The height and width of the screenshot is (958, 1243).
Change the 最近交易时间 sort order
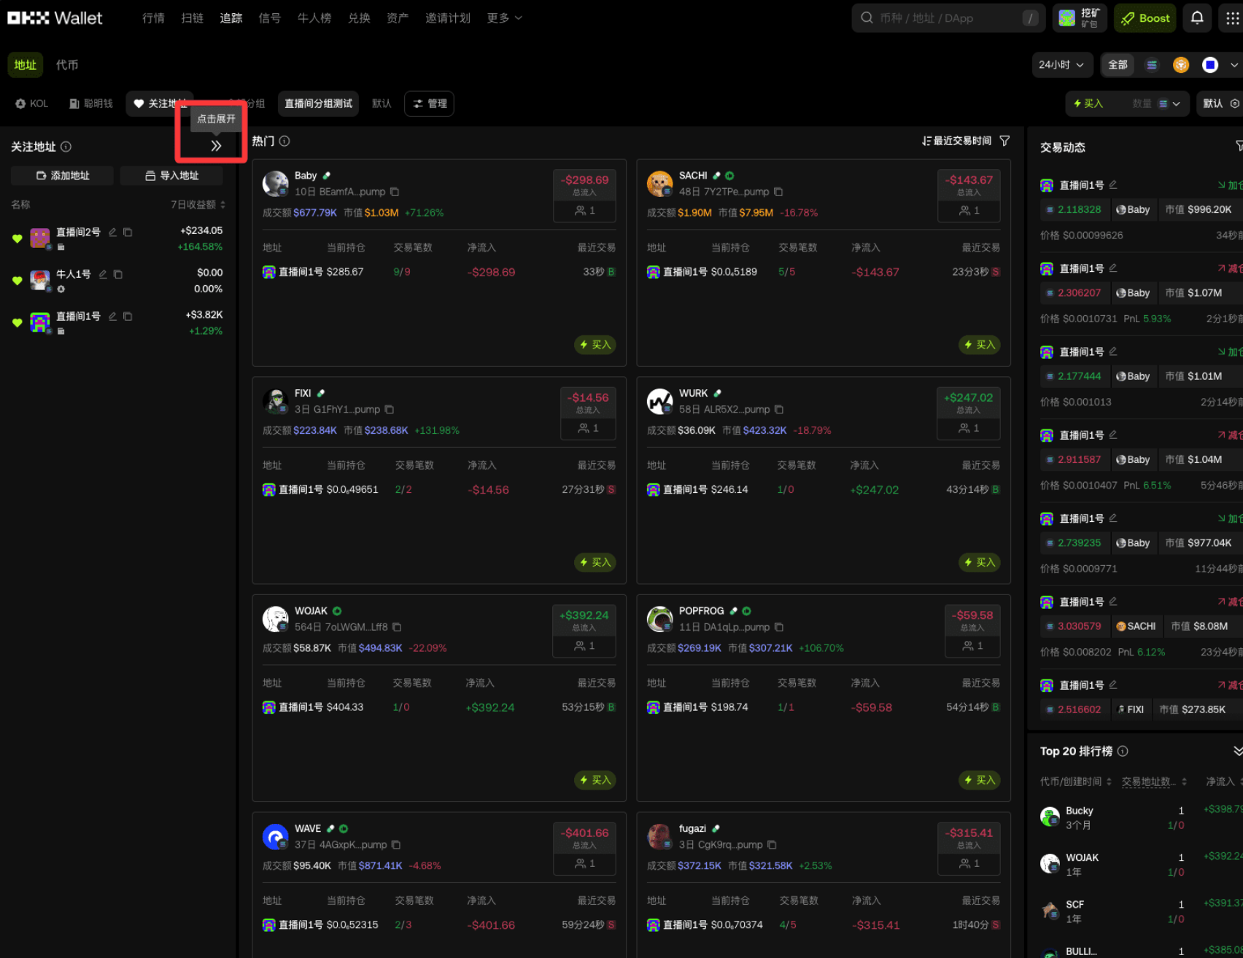(x=956, y=141)
